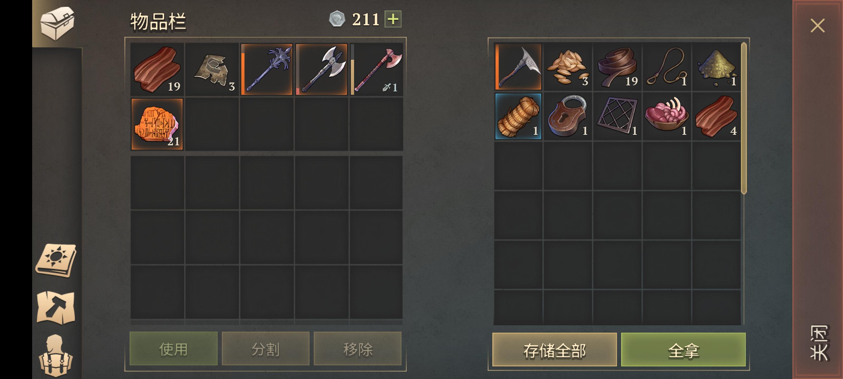The image size is (843, 379).
Task: Select the spiked mace weapon
Action: tap(267, 69)
